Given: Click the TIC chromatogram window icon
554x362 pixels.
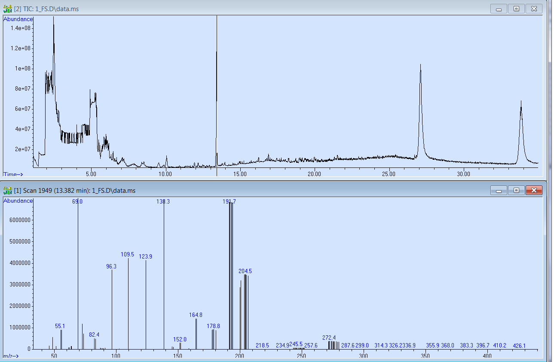Looking at the screenshot, I should (x=8, y=9).
